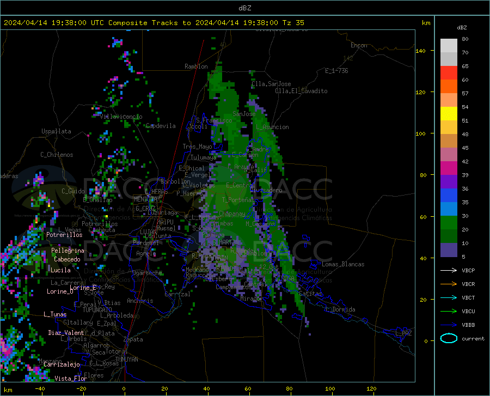The width and height of the screenshot is (490, 396).
Task: Click the blue VBBB arrow legend icon
Action: click(449, 325)
